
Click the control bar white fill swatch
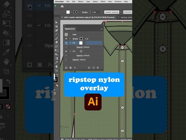(x=68, y=12)
